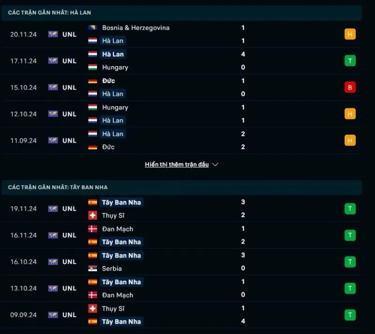Viewport: 375px width, 334px height.
Task: Open the Hà Lan team name link
Action: pos(112,41)
